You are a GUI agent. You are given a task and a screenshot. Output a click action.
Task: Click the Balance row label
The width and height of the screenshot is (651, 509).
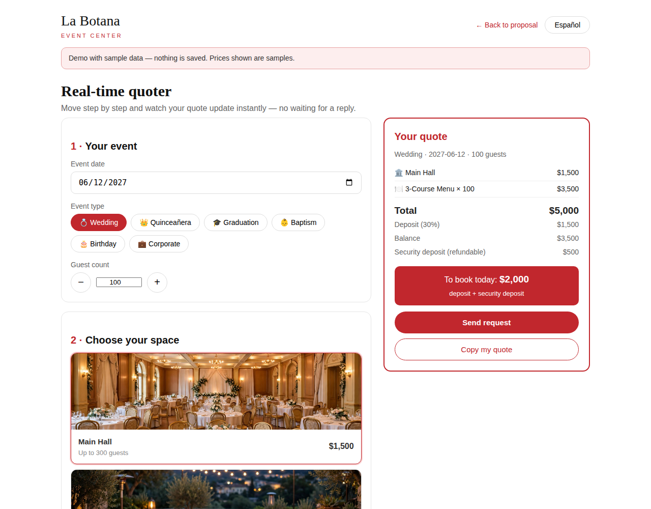click(x=407, y=238)
